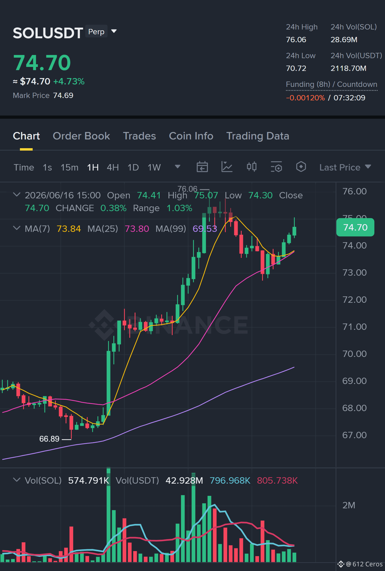
Task: Expand more time interval options arrow
Action: 178,167
